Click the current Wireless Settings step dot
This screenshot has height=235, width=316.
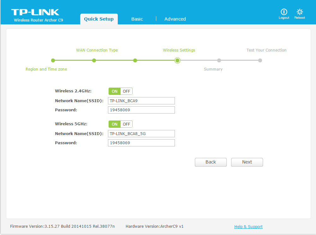tap(177, 60)
